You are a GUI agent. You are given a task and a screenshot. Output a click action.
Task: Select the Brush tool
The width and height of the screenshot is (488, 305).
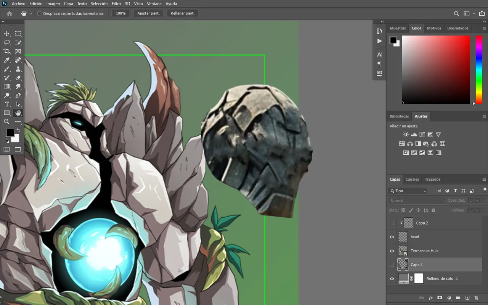click(7, 69)
